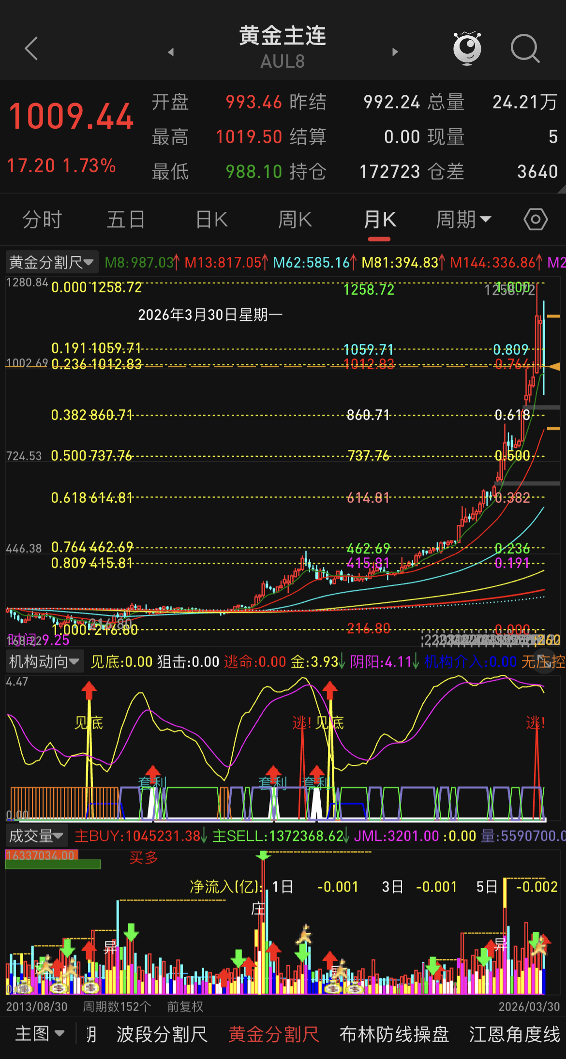Tap M13:817.05 moving average value

tap(226, 263)
